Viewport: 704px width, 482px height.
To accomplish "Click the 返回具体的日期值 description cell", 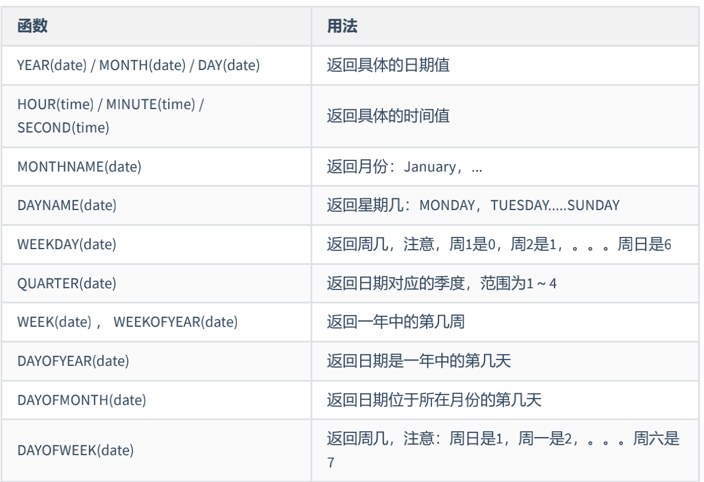I will point(388,65).
